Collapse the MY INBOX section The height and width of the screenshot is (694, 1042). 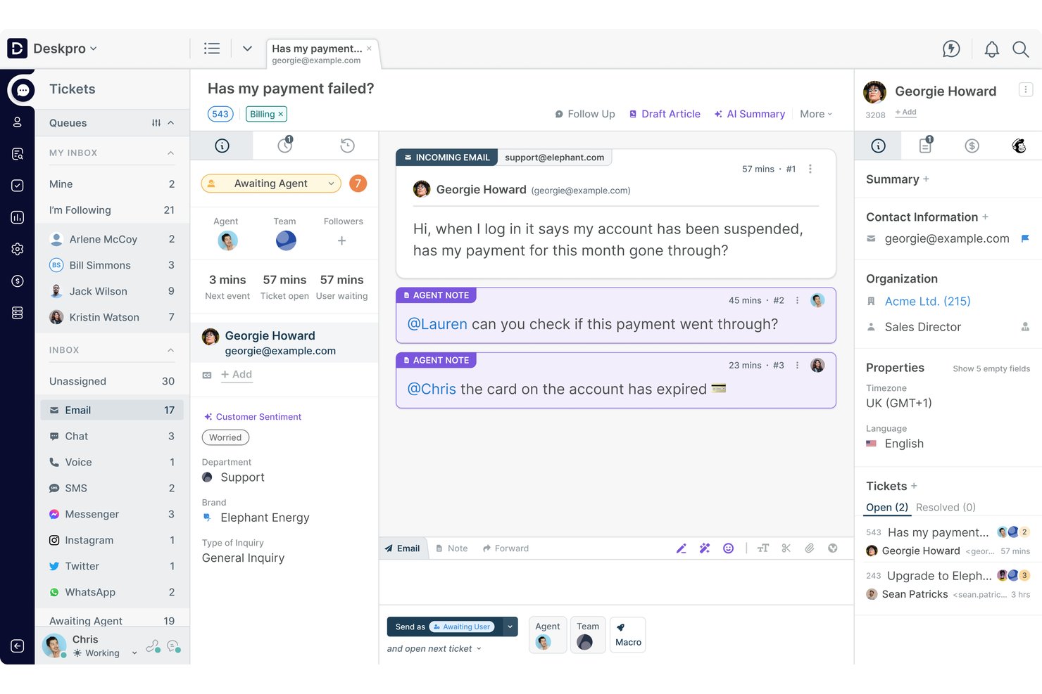pyautogui.click(x=170, y=153)
